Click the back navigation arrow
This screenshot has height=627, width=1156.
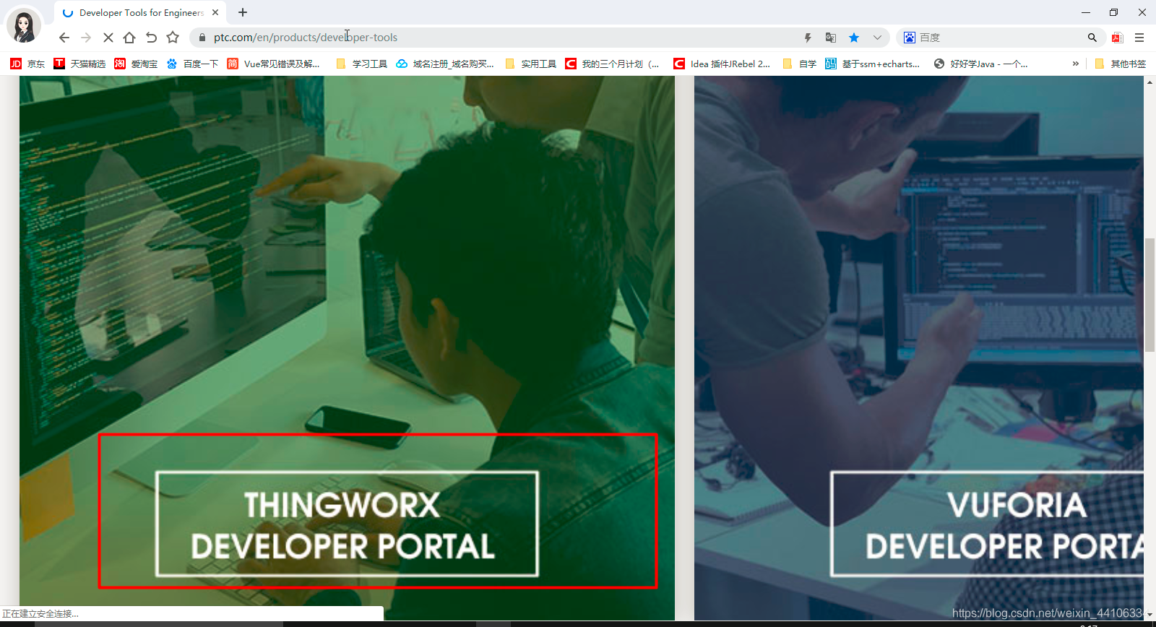pos(64,38)
